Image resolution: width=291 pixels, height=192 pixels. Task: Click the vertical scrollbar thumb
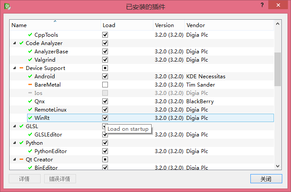[277, 69]
